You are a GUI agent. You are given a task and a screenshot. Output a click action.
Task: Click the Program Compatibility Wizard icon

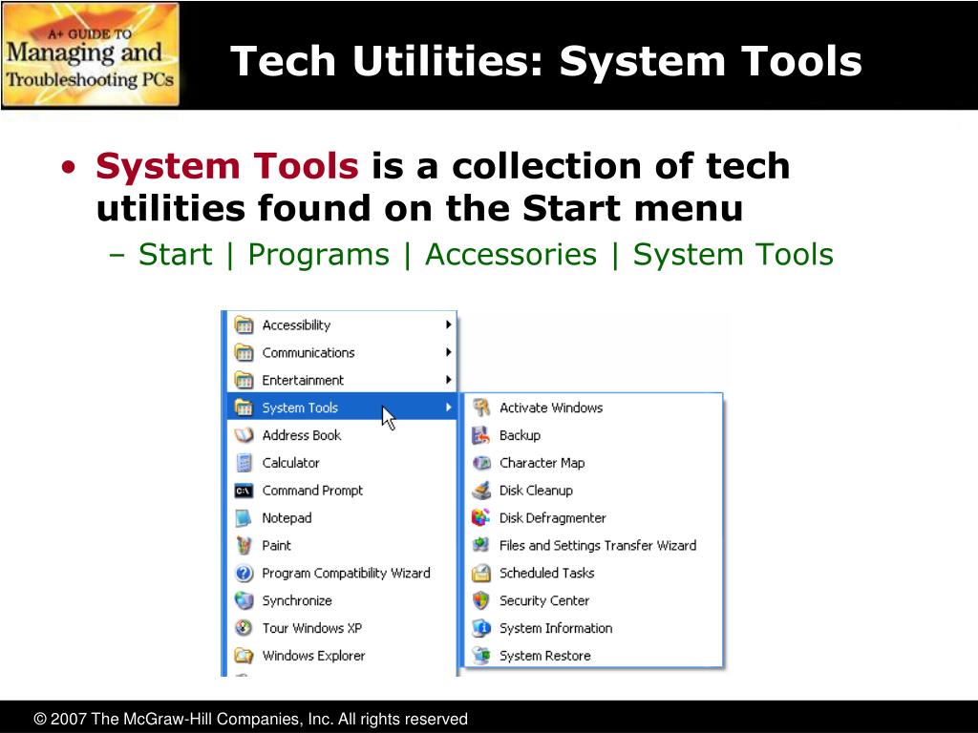pyautogui.click(x=244, y=574)
